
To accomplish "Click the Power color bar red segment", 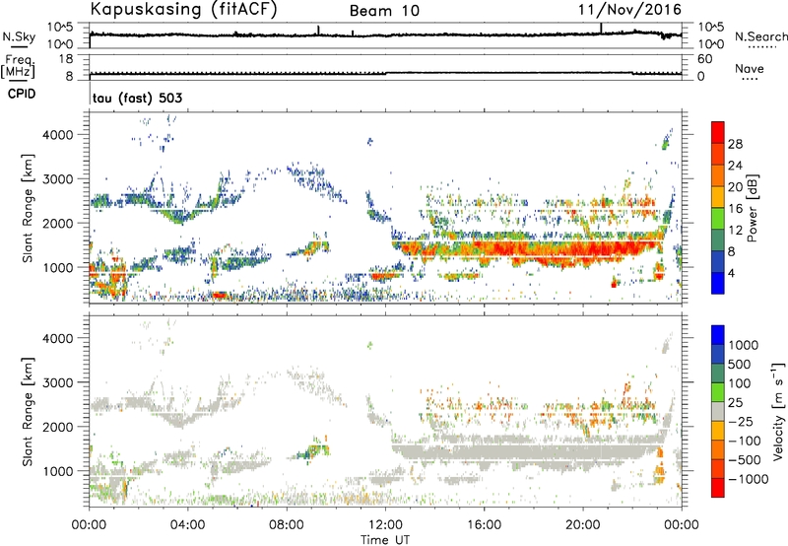I will 718,132.
